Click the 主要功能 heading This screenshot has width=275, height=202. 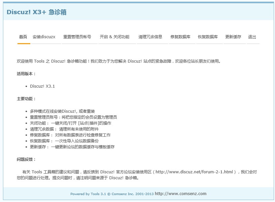pos(26,99)
